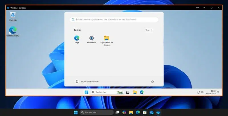The image size is (228, 116).
Task: Click the sandbox taskbar Start button
Action: [x=86, y=92]
